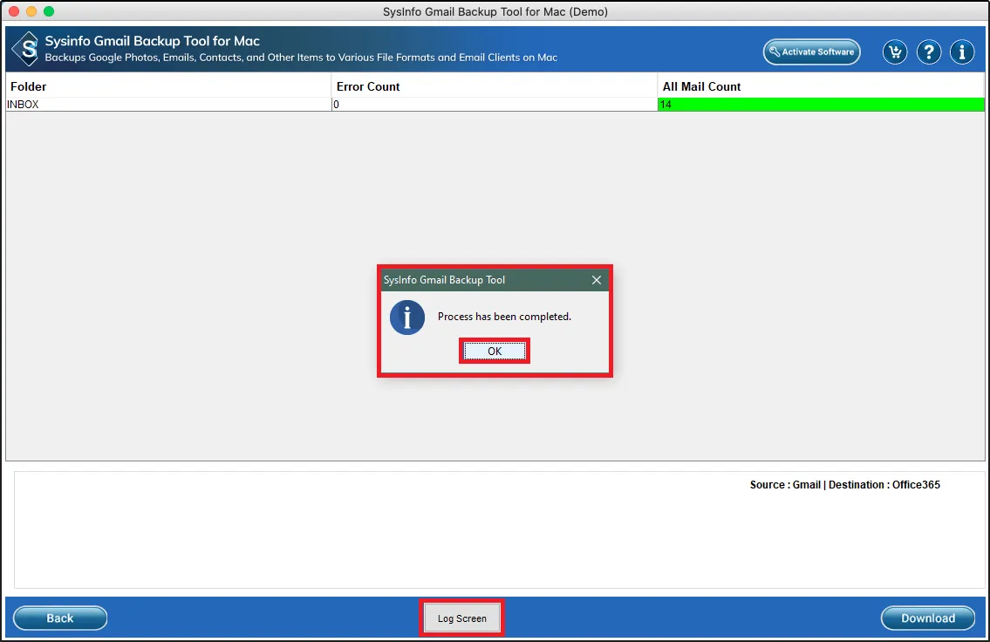Go Back to previous step

pos(60,618)
